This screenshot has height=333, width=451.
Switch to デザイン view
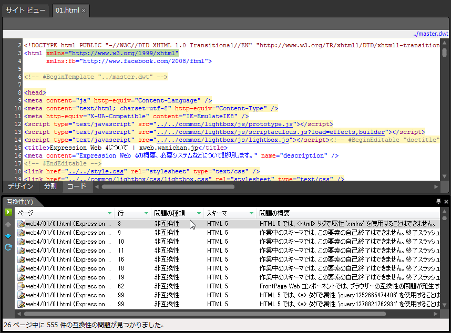click(x=20, y=186)
